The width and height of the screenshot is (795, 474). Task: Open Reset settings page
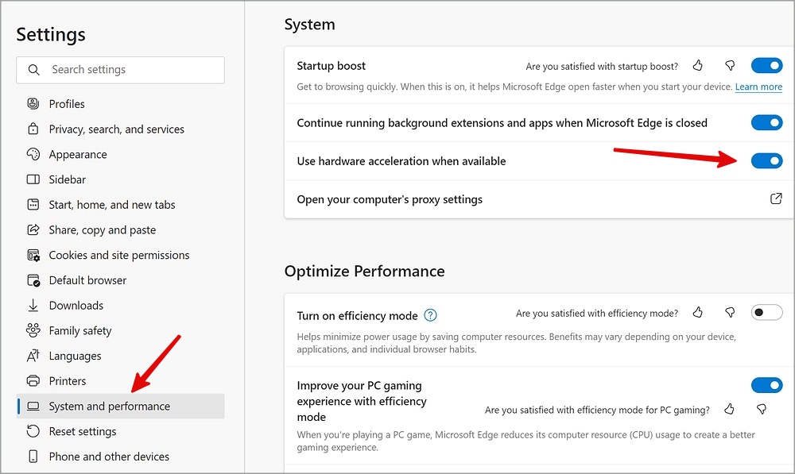pyautogui.click(x=120, y=431)
